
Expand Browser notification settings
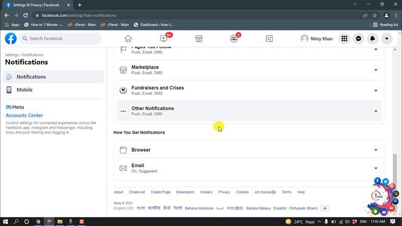click(x=249, y=150)
